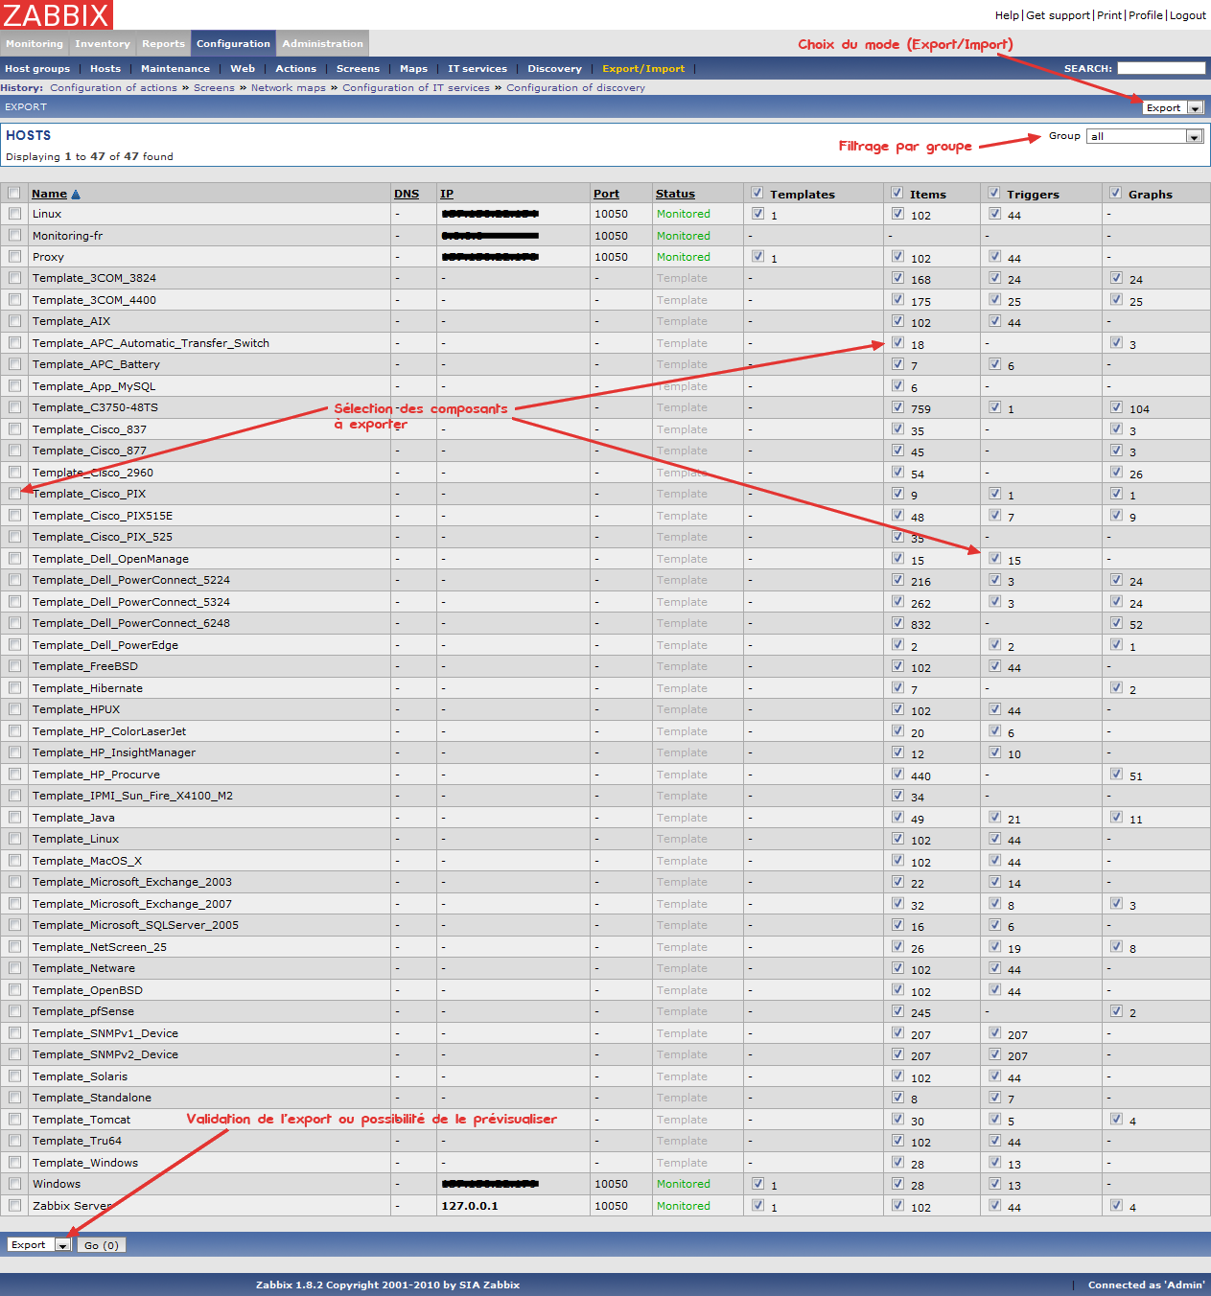Tick the Zabbix Server row checkbox

(x=14, y=1206)
